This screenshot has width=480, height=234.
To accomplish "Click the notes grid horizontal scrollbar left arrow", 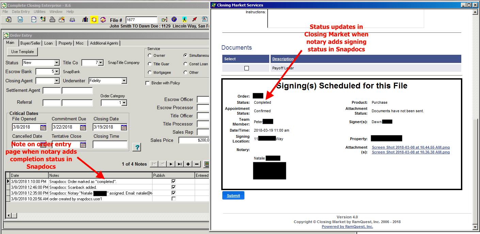I will (9, 216).
